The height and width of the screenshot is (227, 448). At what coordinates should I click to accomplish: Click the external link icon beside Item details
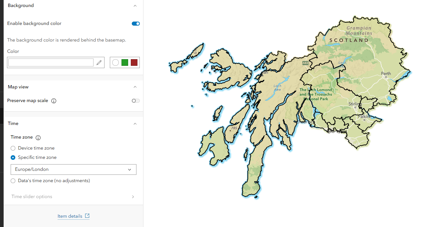87,216
